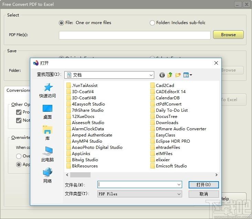Click the yellow Browse button for PDF files
This screenshot has width=252, height=219.
(x=228, y=35)
